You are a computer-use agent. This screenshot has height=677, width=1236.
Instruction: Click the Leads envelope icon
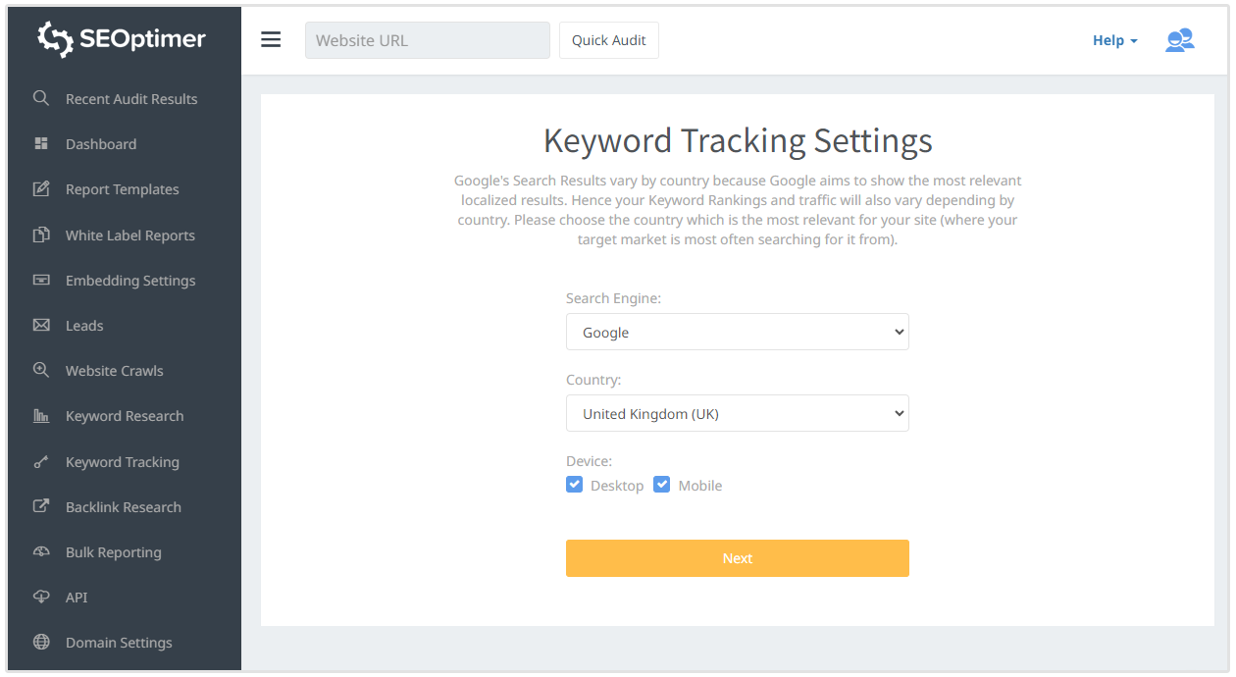coord(41,325)
